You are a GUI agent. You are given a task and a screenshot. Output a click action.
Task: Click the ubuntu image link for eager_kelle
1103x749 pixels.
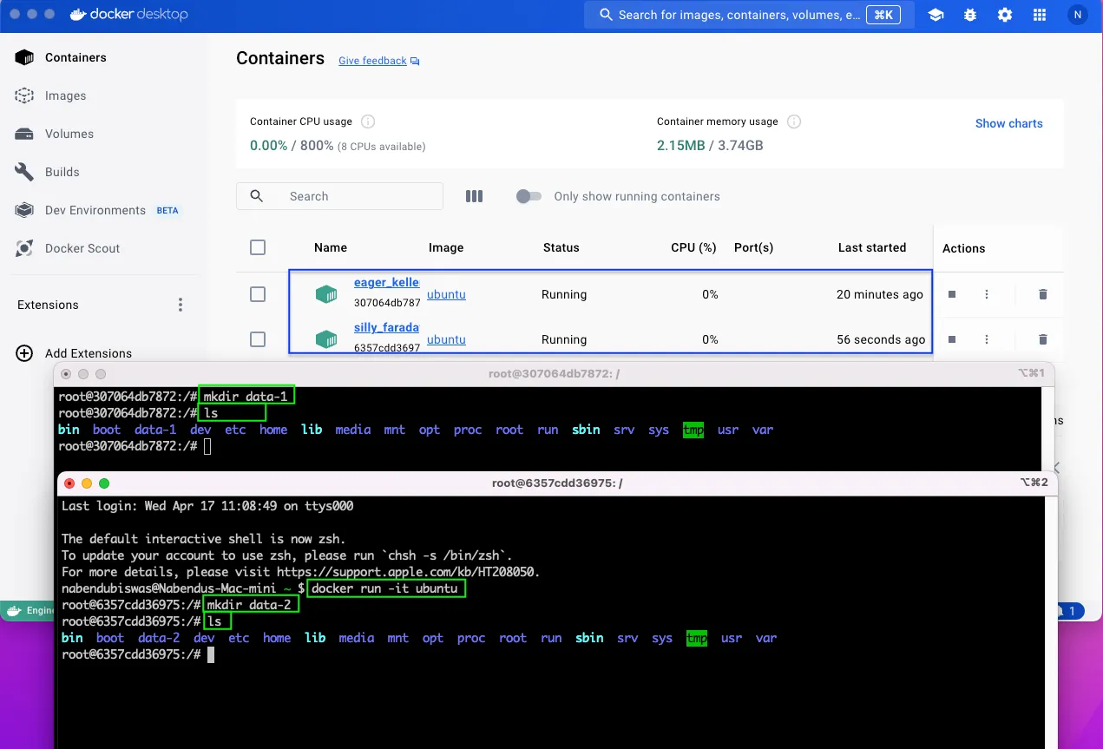446,294
